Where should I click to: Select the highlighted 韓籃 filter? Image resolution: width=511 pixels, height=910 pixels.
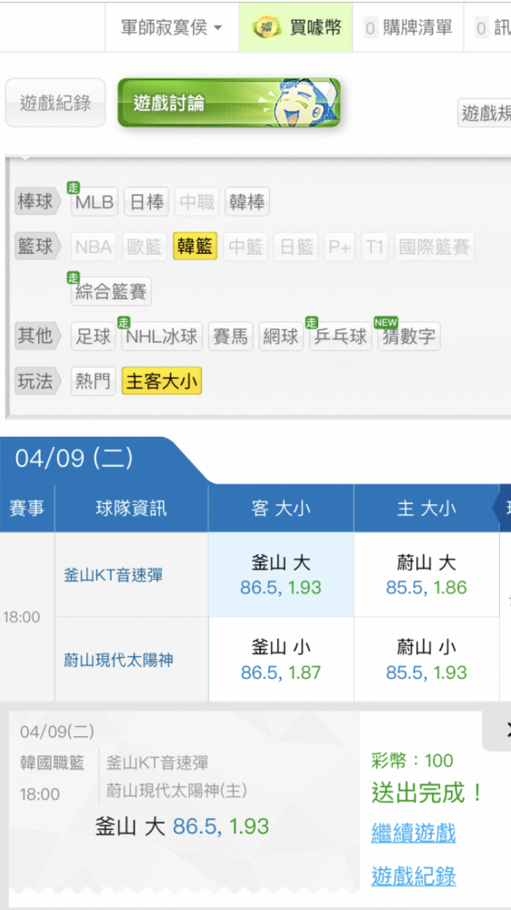(195, 247)
